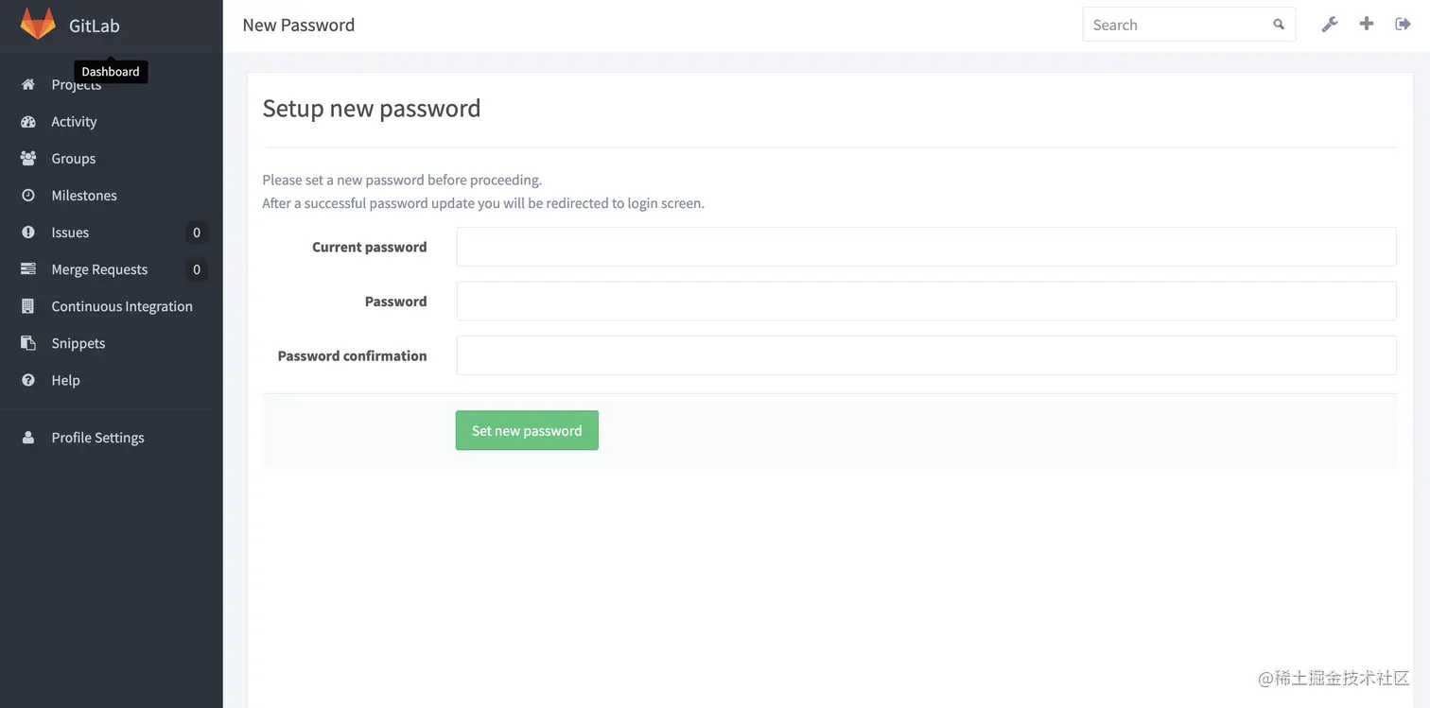
Task: Open Issues from the sidebar
Action: [70, 232]
